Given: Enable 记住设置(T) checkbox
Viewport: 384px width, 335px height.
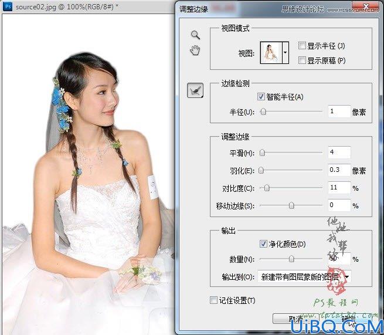Looking at the screenshot, I should pos(213,300).
